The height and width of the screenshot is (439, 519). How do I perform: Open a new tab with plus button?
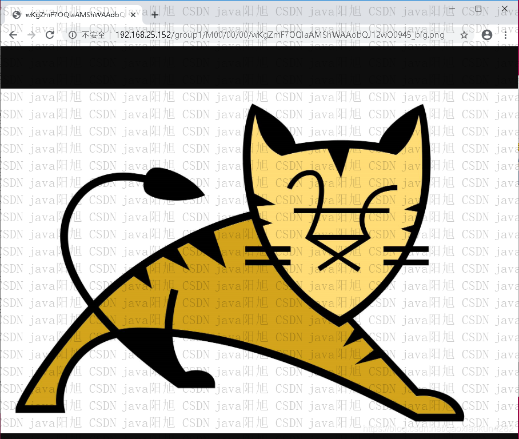(154, 15)
